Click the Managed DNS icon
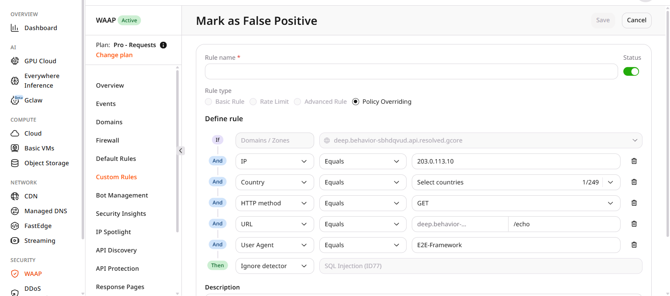This screenshot has height=296, width=670. click(x=15, y=211)
